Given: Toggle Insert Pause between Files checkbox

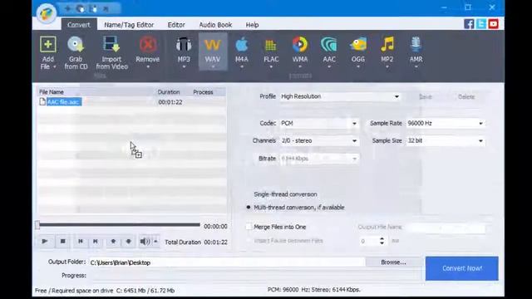Looking at the screenshot, I should (x=249, y=241).
